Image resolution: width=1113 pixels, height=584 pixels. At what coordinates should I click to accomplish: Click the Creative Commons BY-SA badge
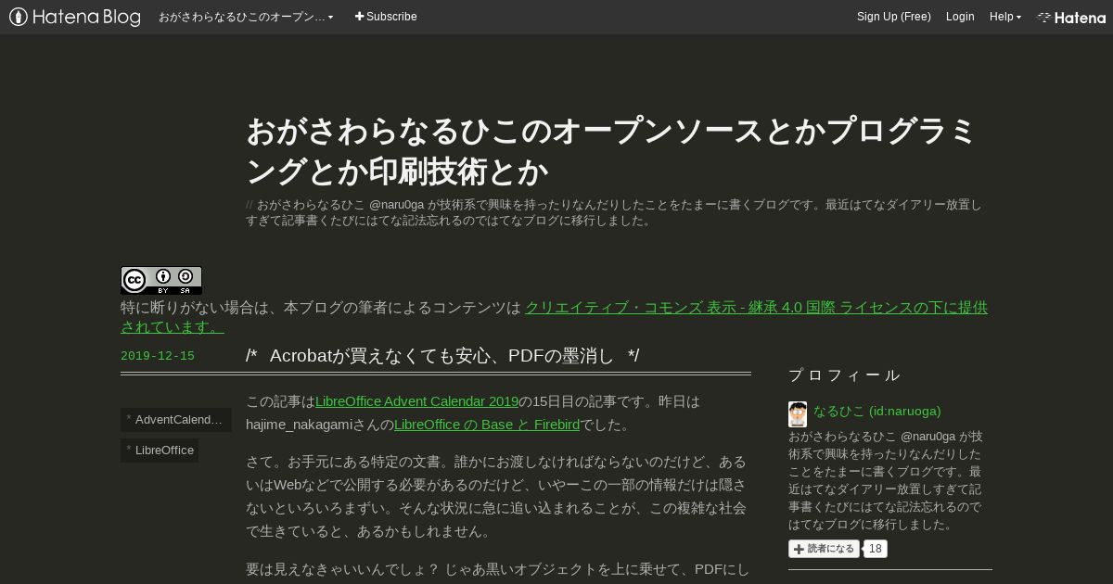(x=161, y=281)
